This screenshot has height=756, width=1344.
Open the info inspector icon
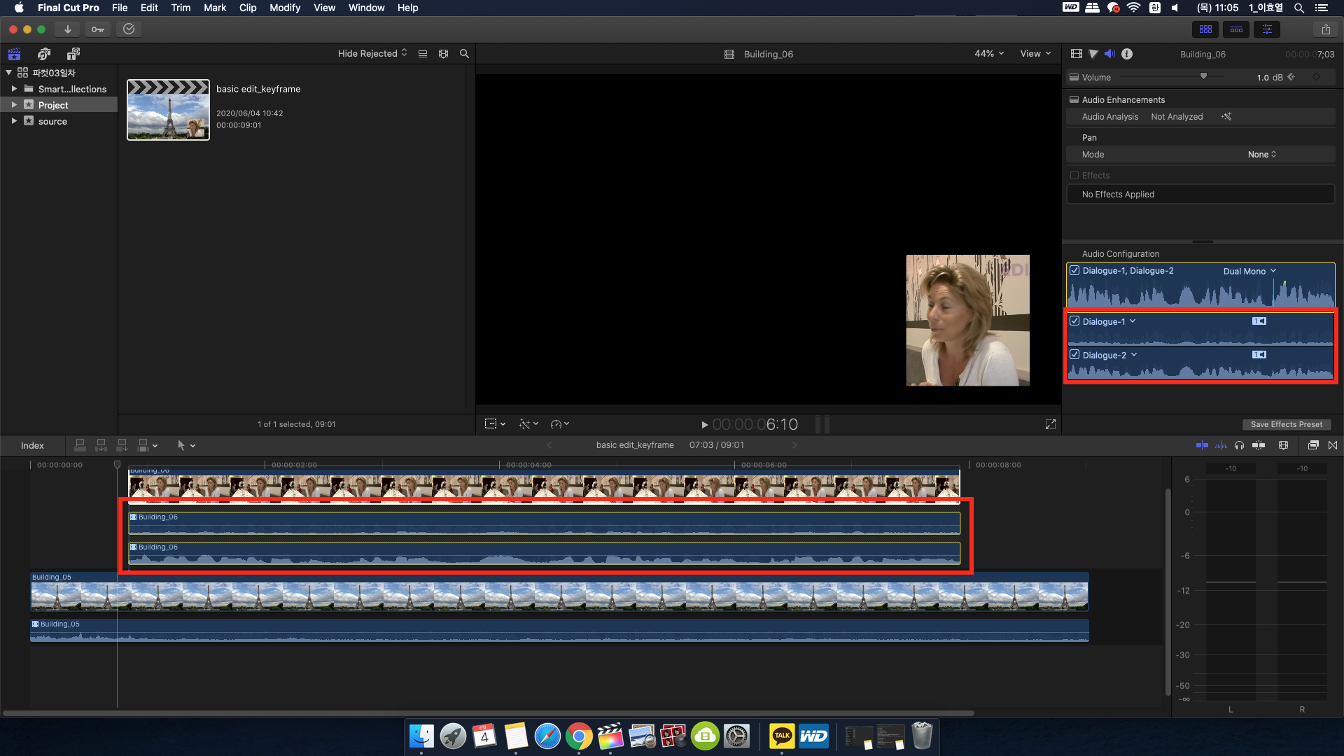tap(1127, 54)
